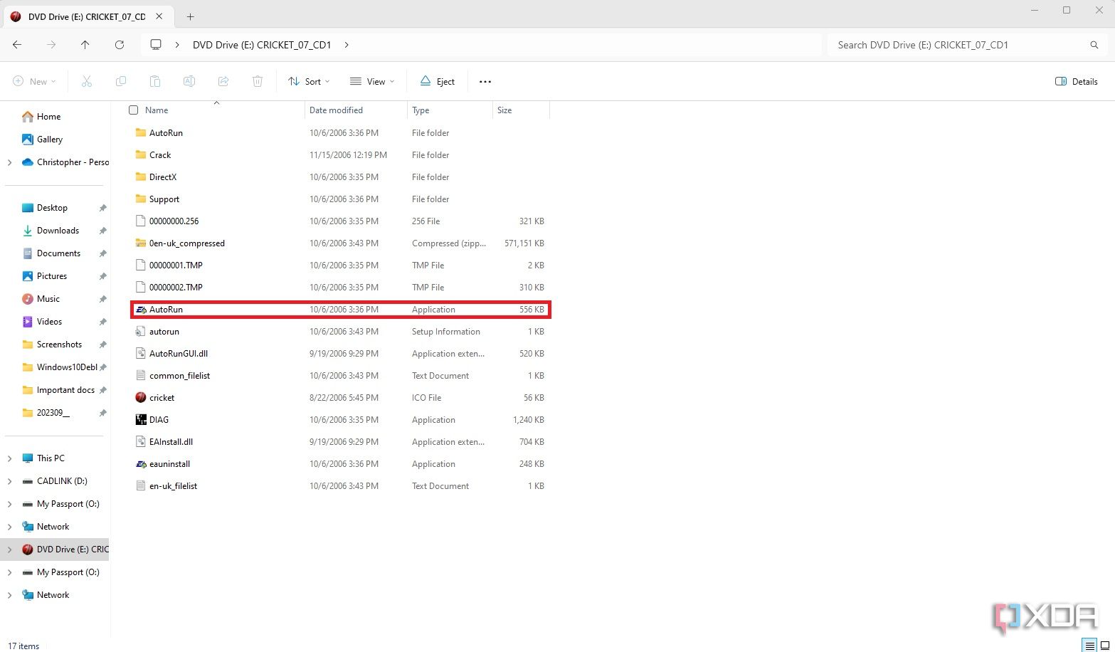Expand the address bar path chevron after CRICKET_07_CD1
The height and width of the screenshot is (652, 1115).
click(x=347, y=45)
